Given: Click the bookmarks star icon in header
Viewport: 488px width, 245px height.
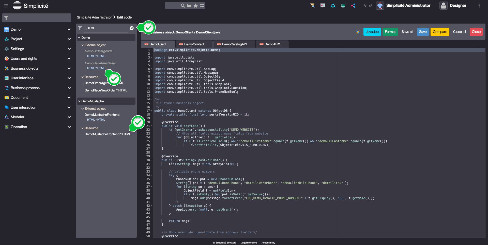Looking at the screenshot, I should 196,5.
